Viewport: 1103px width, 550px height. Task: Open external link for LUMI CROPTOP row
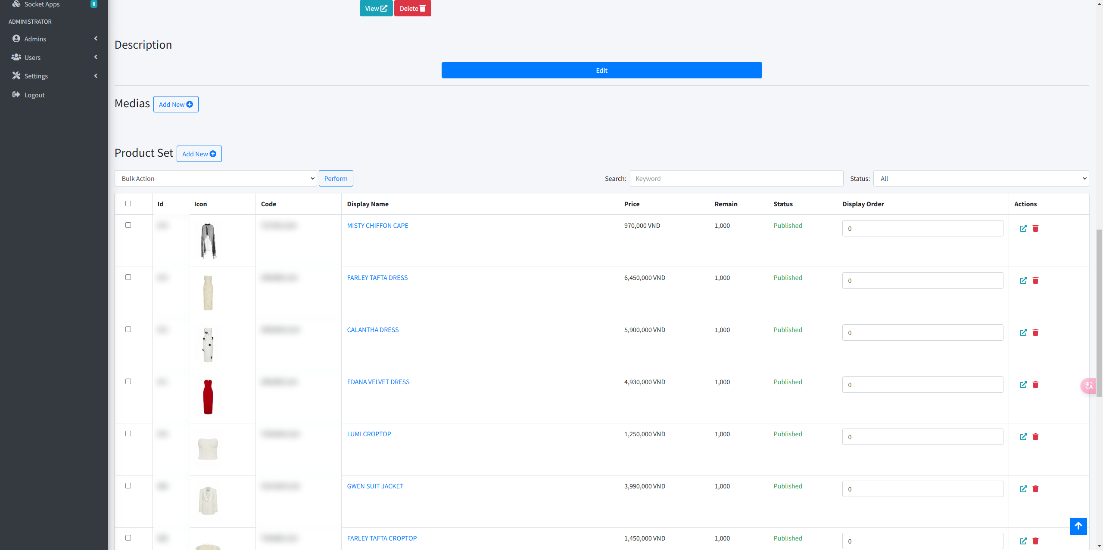tap(1023, 437)
